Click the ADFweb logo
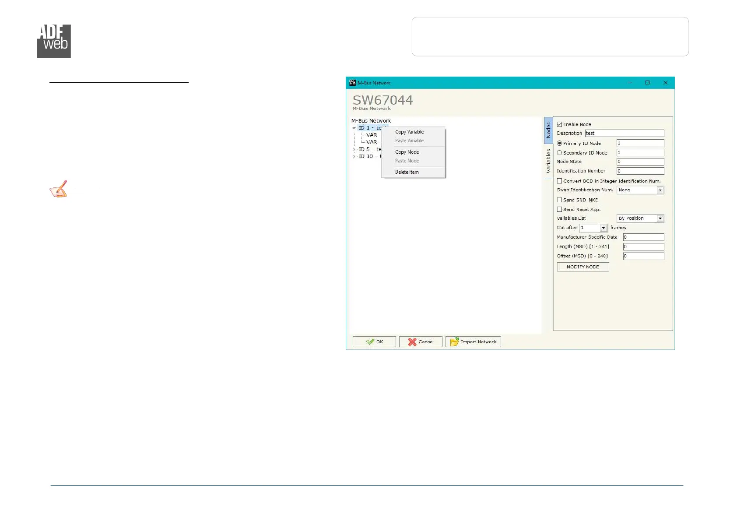The image size is (737, 521). tap(54, 41)
